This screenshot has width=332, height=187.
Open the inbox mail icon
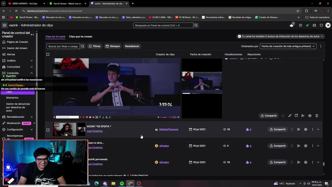coord(314,25)
